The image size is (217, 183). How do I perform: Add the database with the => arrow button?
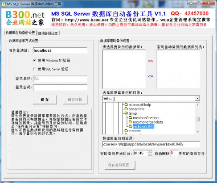[151, 61]
